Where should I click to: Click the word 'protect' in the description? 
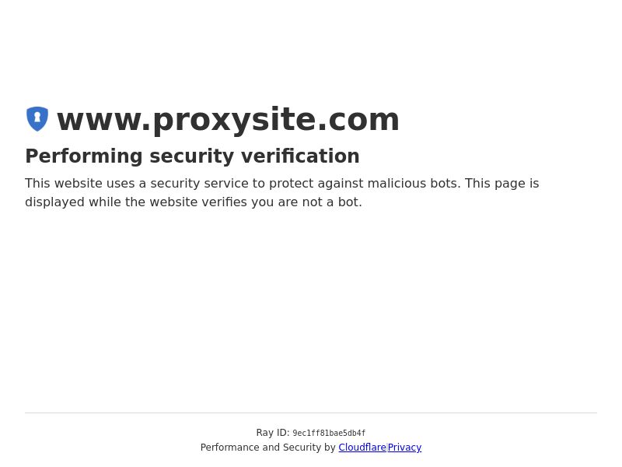[291, 184]
